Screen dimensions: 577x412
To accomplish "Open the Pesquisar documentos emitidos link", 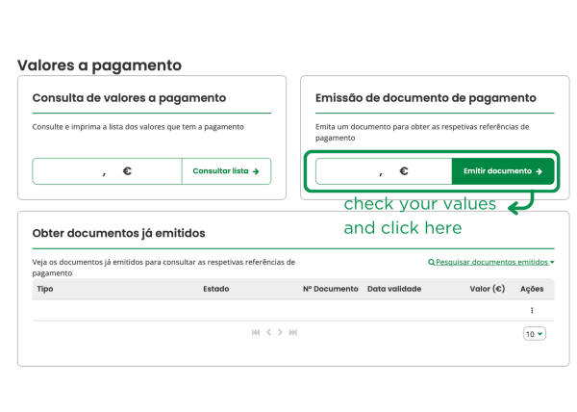I will coord(493,262).
